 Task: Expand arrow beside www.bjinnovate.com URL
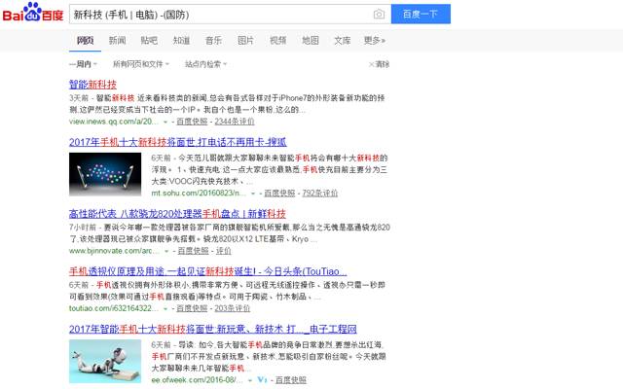point(166,251)
